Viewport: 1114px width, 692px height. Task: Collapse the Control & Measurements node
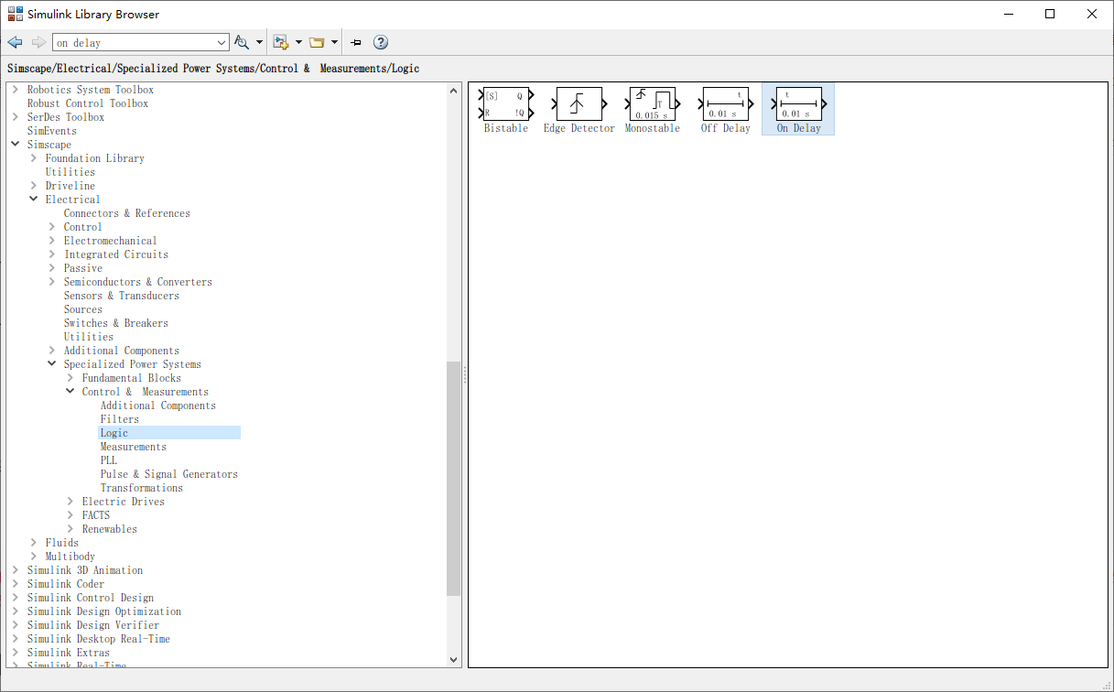(x=70, y=392)
